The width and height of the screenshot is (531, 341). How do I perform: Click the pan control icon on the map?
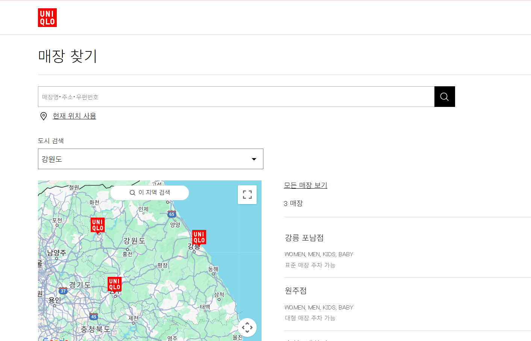pos(247,327)
